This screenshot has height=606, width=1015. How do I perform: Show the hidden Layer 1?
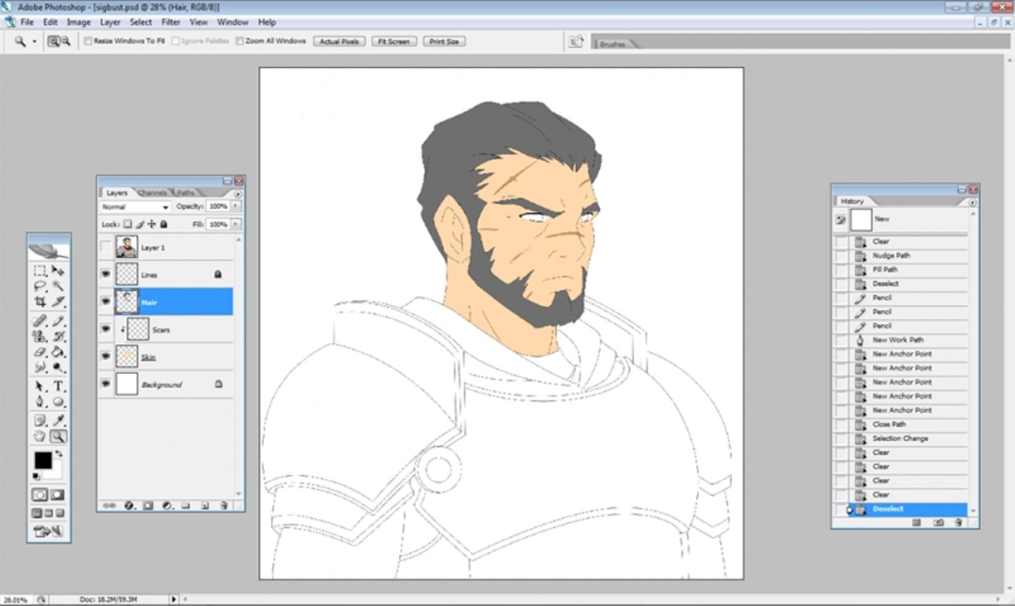106,247
